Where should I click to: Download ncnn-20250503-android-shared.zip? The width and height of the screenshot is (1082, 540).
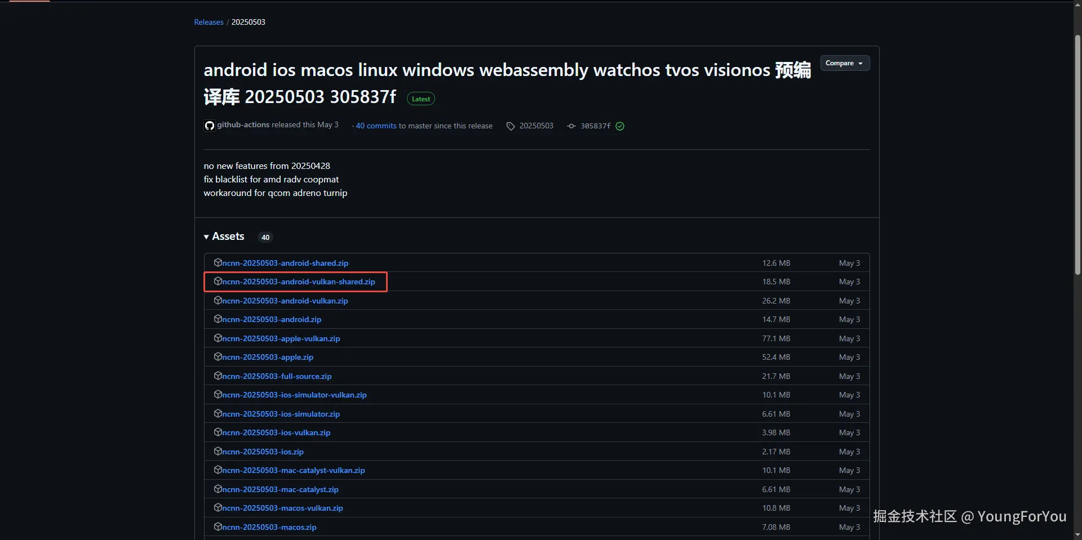pyautogui.click(x=285, y=263)
